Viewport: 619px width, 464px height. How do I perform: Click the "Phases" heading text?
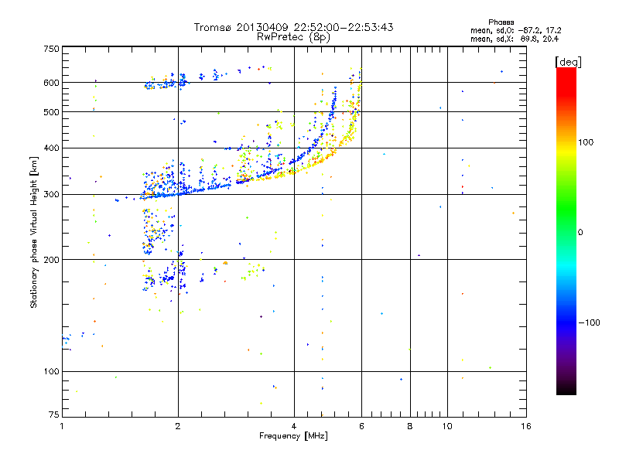(x=501, y=22)
